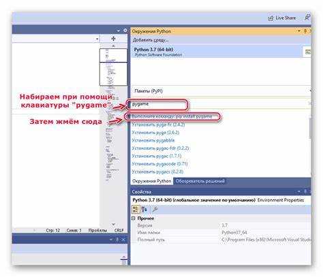
Task: Expand the editor navigation dropdown arrow
Action: 97,39
